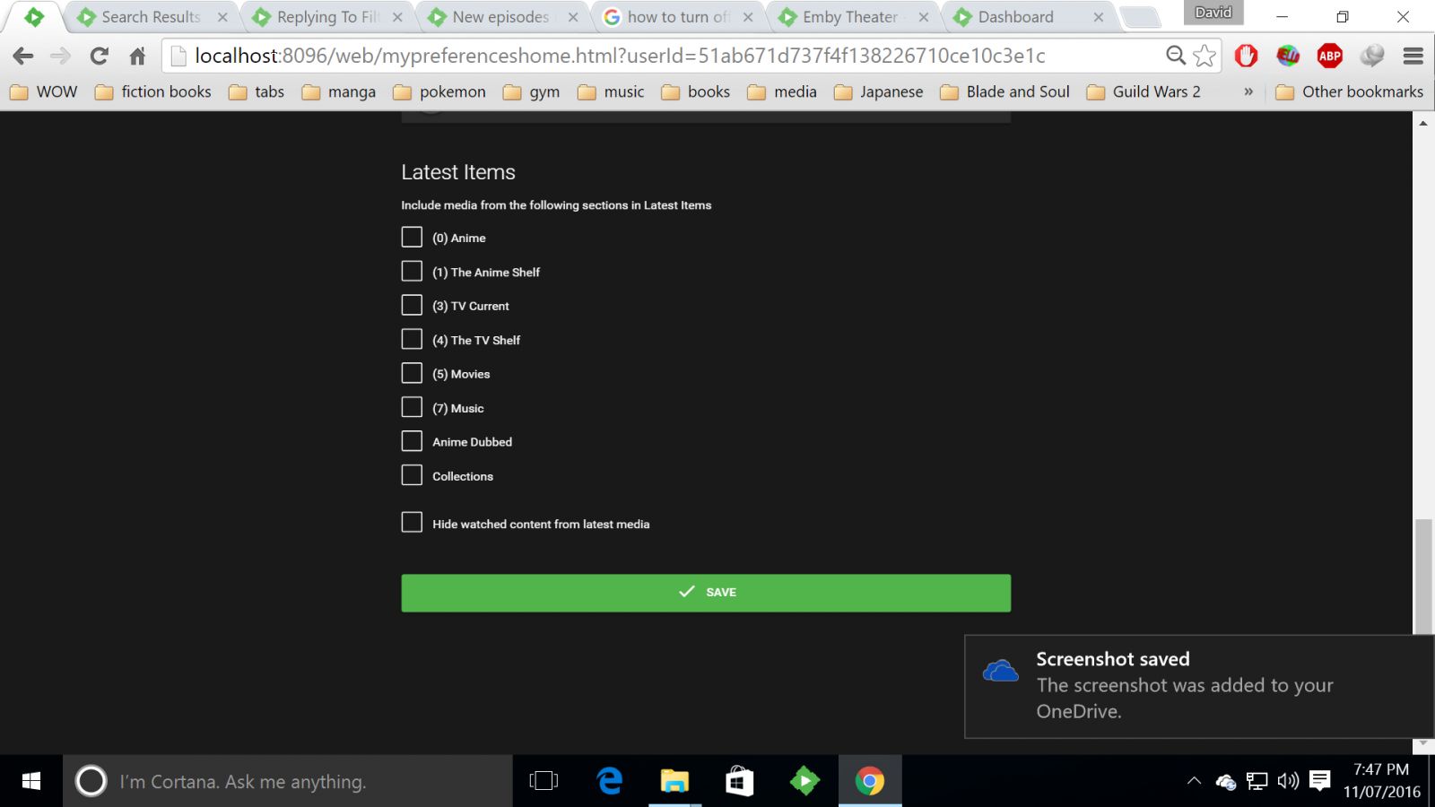Image resolution: width=1435 pixels, height=807 pixels.
Task: Click the Cortana search box
Action: click(x=287, y=781)
